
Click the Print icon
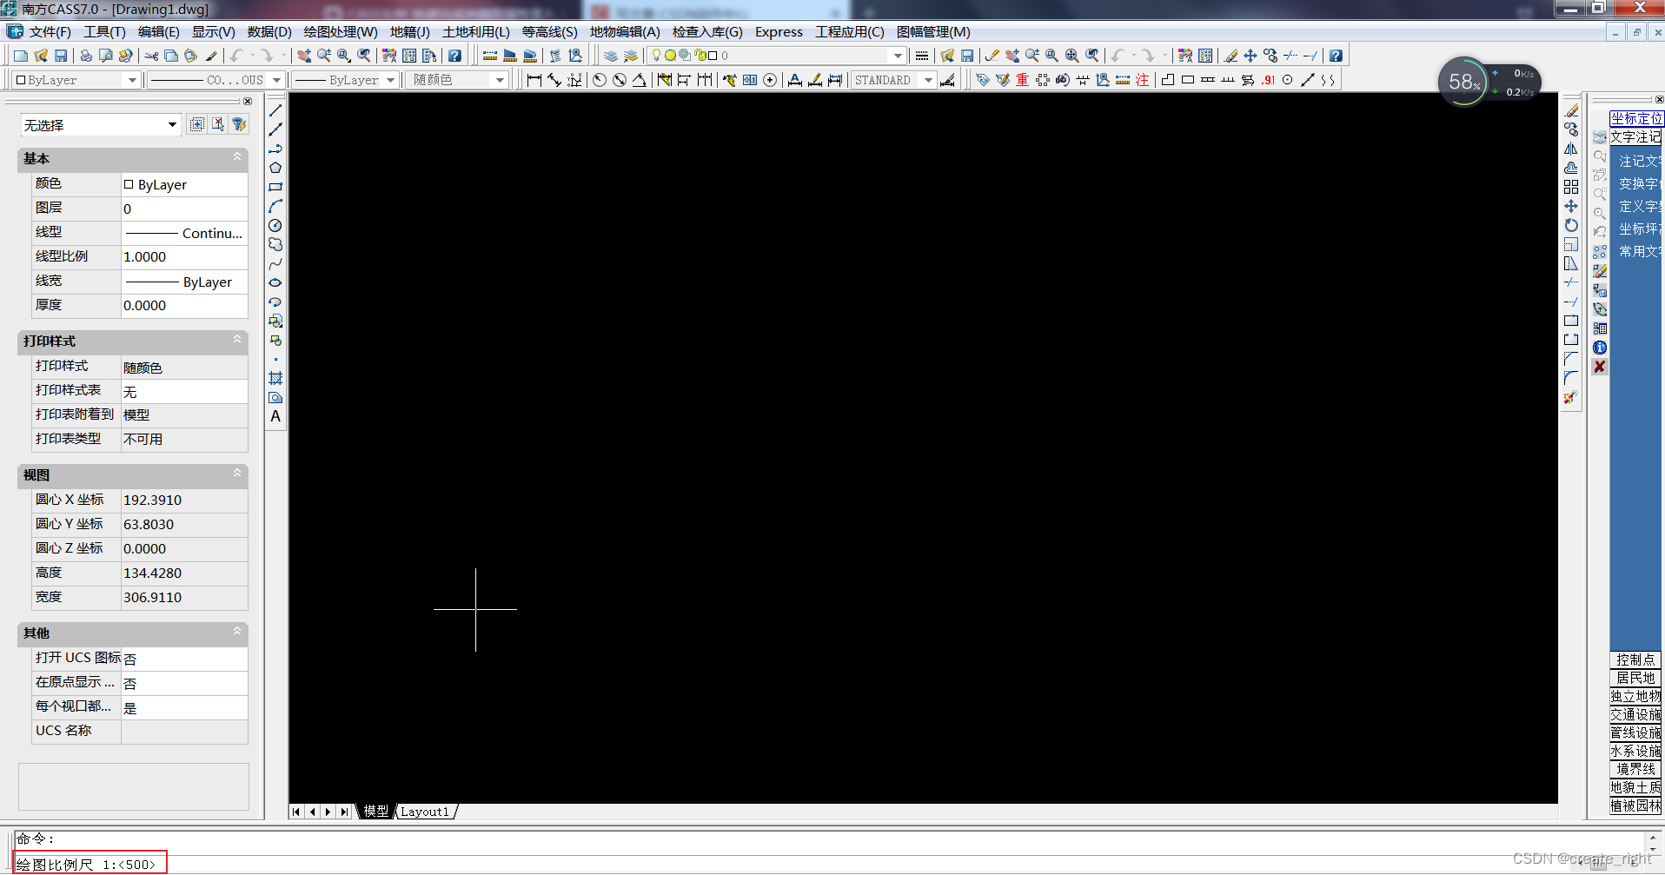[x=86, y=56]
